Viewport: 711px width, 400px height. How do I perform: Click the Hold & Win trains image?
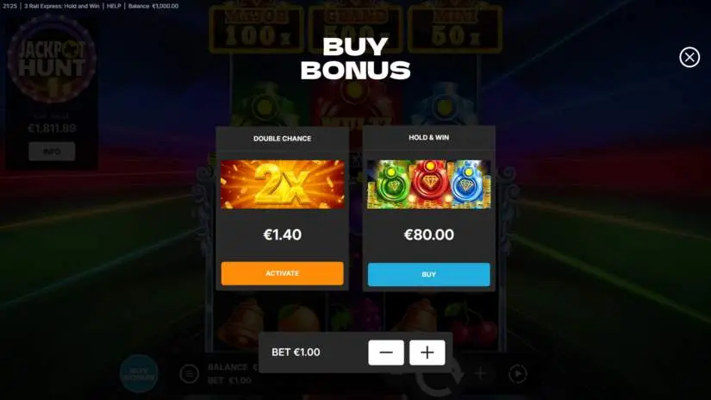[x=428, y=184]
